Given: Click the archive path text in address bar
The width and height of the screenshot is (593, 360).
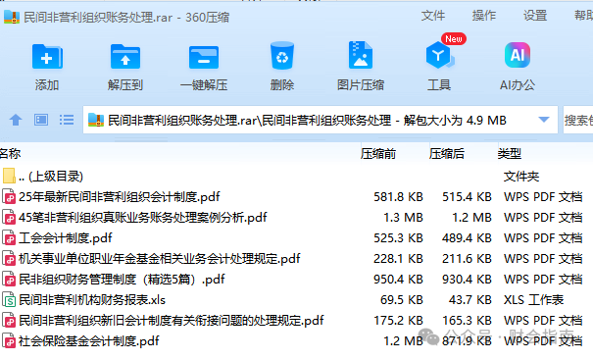Looking at the screenshot, I should [307, 121].
